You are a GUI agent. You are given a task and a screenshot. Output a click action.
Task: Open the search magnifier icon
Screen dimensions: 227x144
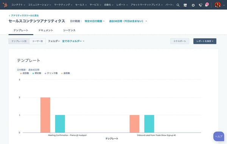[x=178, y=5]
